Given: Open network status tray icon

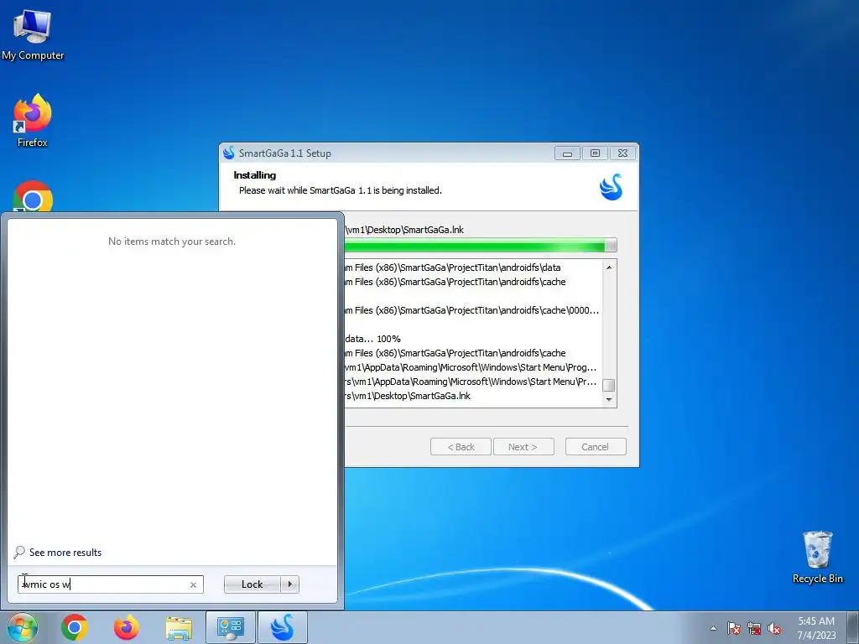Looking at the screenshot, I should tap(754, 629).
